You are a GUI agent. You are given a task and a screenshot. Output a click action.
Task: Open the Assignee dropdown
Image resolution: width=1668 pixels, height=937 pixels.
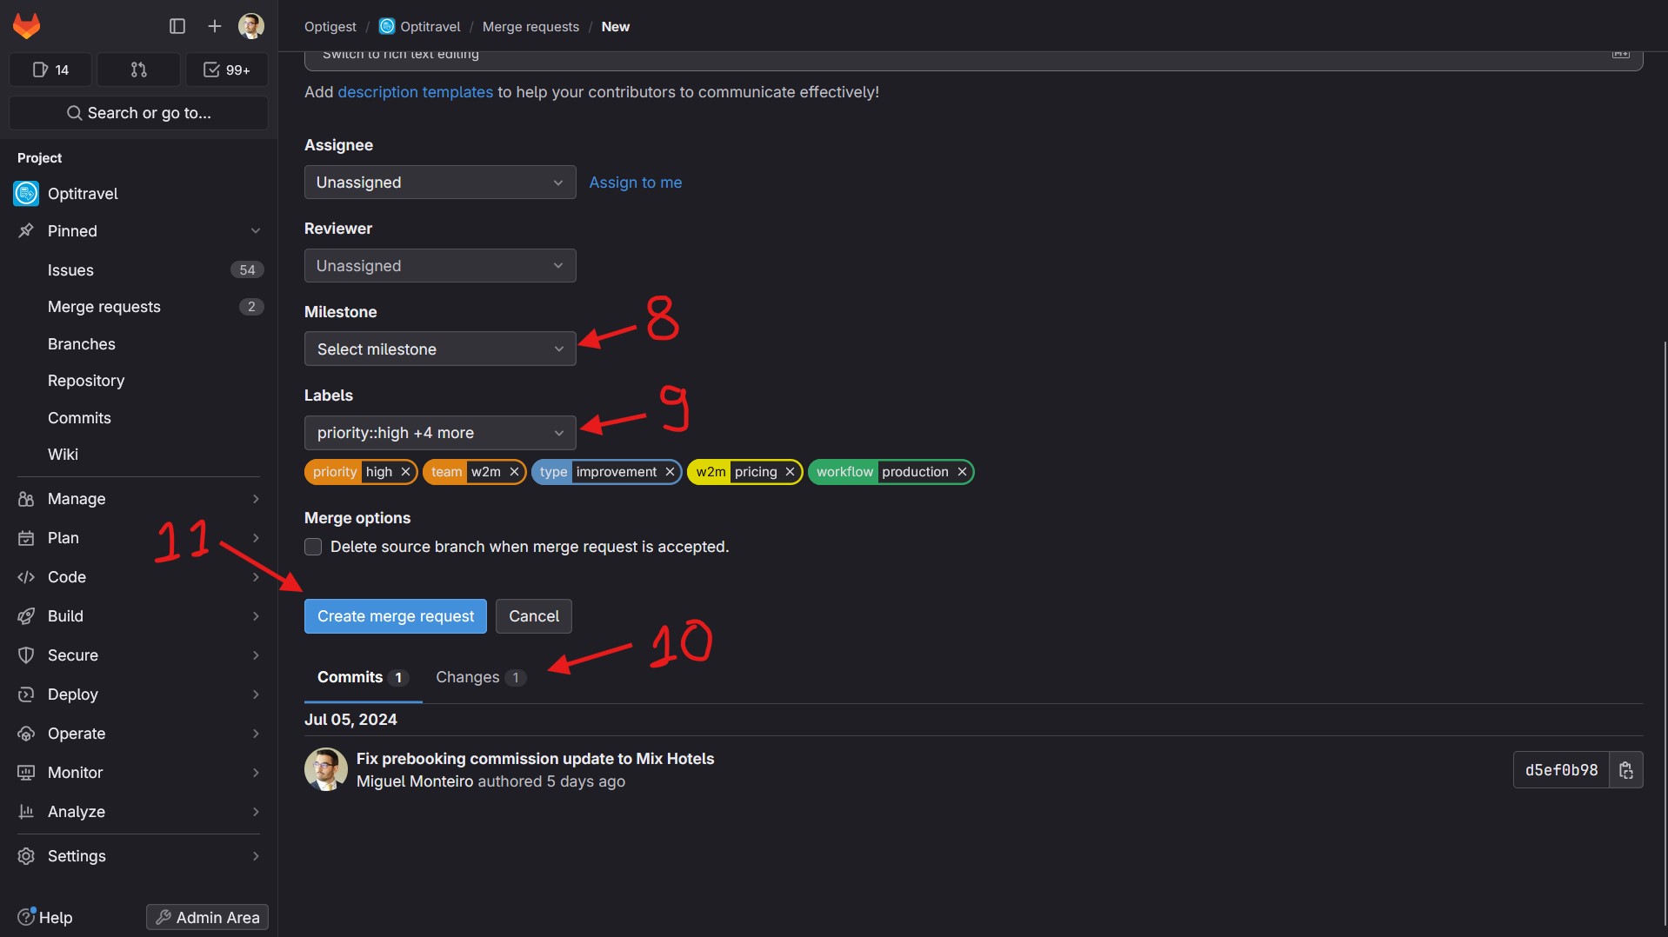439,183
